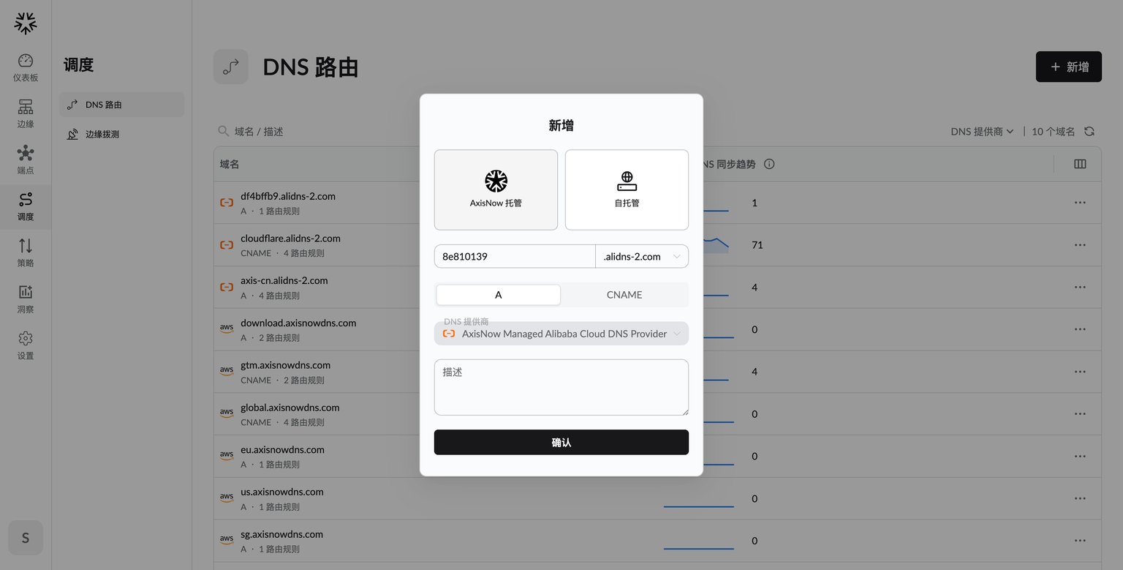Open 边缘拨测 in the 调度 menu
This screenshot has height=570, width=1123.
(x=121, y=135)
